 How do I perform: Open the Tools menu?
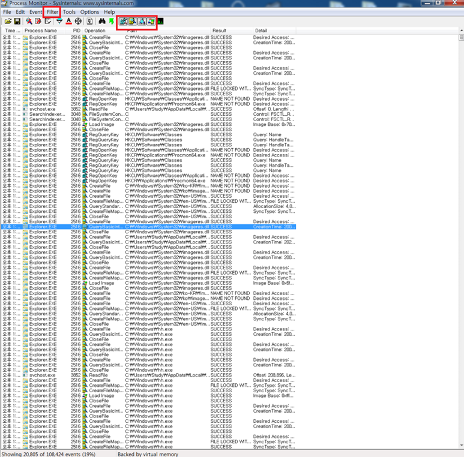pos(69,12)
